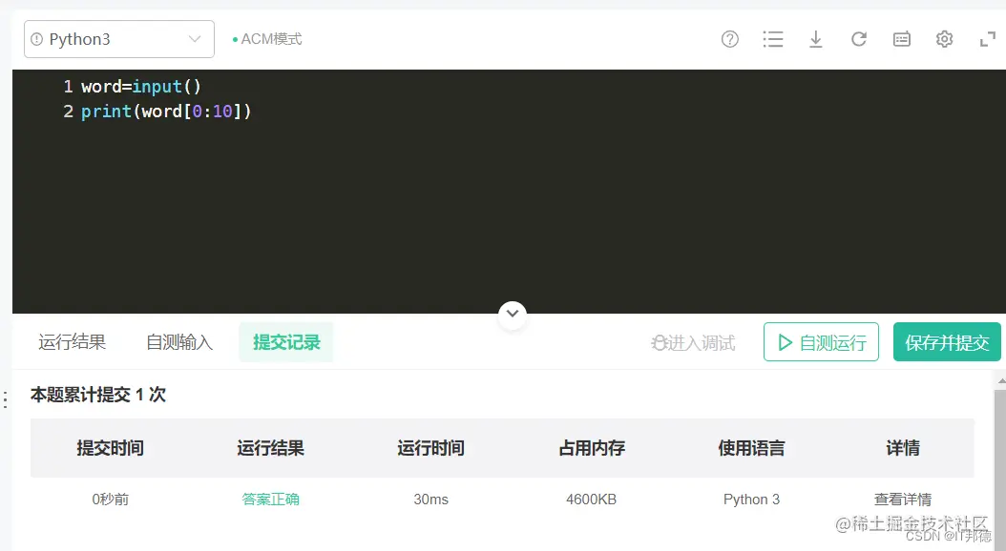Click 运行结果 column header in table
The height and width of the screenshot is (551, 1006).
click(270, 448)
